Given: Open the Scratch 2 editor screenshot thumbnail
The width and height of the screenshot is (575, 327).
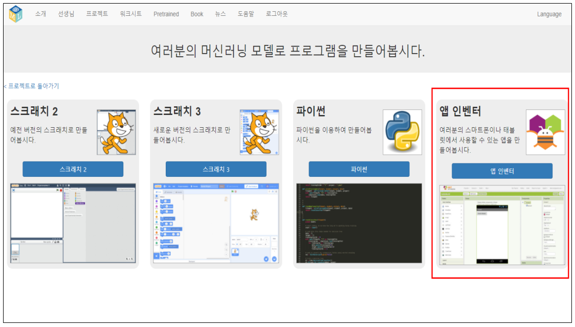Looking at the screenshot, I should point(73,223).
